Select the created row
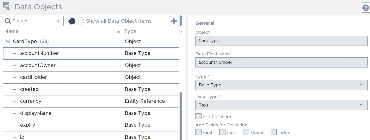Screen dimensions: 370x140 pos(91,89)
